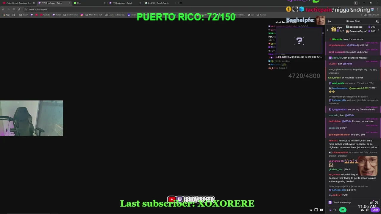The width and height of the screenshot is (381, 214).
Task: Switch to krysb720 Google Search tab
Action: [x=160, y=3]
